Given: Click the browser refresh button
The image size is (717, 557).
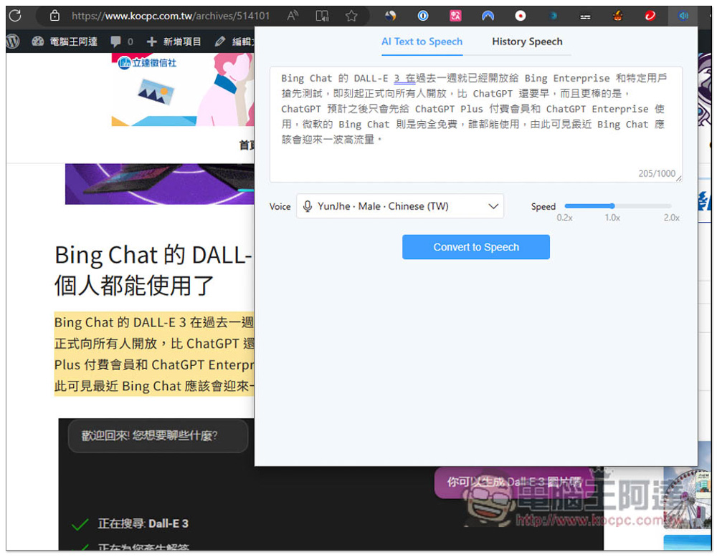Looking at the screenshot, I should (x=15, y=15).
